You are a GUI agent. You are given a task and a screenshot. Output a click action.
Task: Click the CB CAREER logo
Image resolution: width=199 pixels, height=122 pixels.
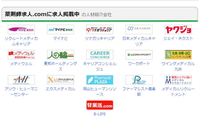point(139,30)
